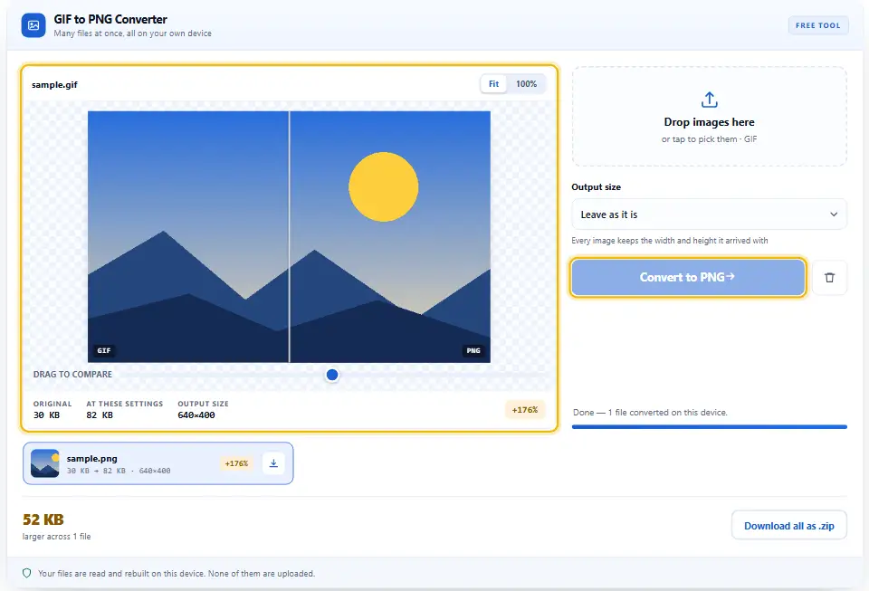Click the upload arrow icon in drop zone

(709, 100)
